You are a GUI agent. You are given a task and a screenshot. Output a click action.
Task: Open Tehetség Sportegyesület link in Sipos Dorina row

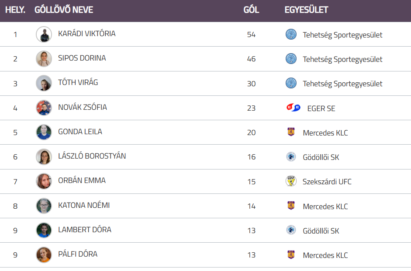click(342, 59)
